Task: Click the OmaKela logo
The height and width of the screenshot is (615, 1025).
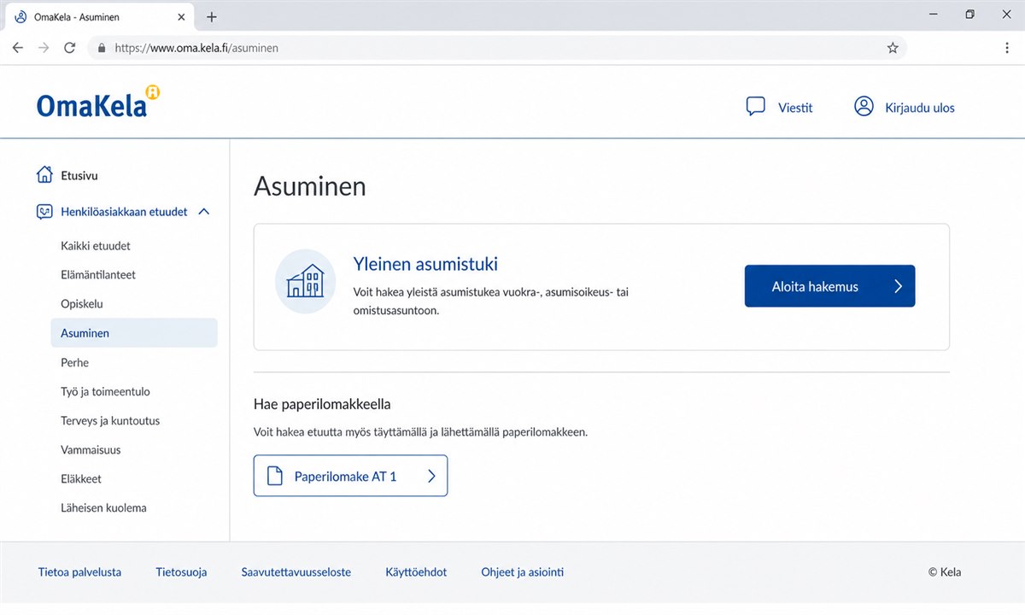Action: tap(98, 103)
